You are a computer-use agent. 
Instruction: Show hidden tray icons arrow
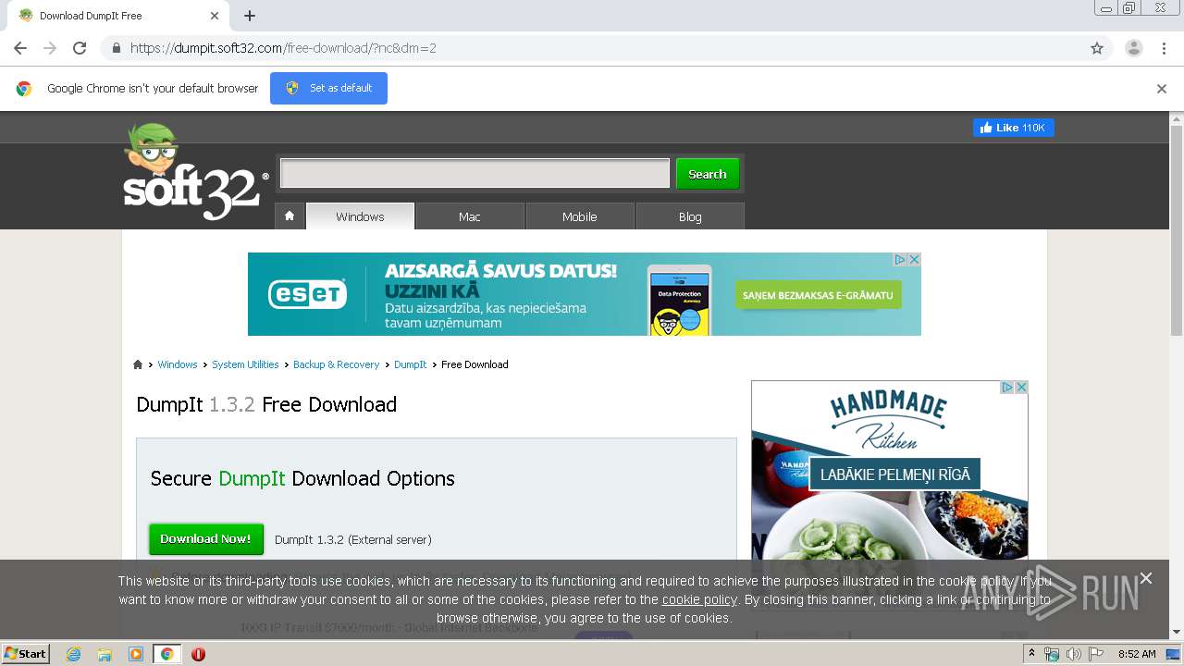1032,654
